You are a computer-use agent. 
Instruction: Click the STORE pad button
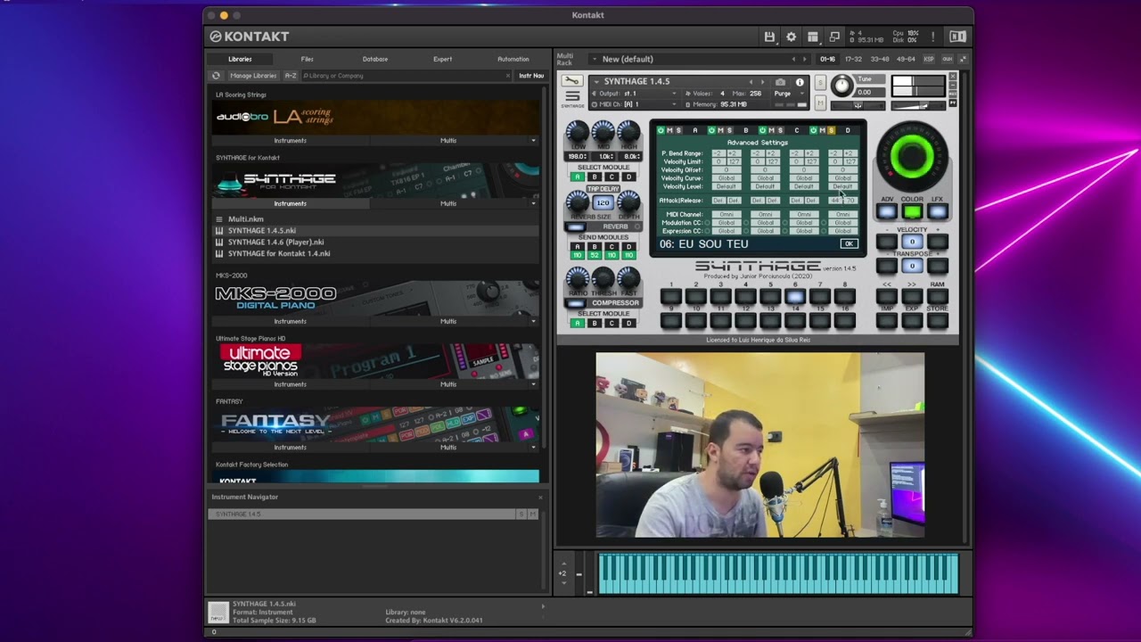click(937, 321)
